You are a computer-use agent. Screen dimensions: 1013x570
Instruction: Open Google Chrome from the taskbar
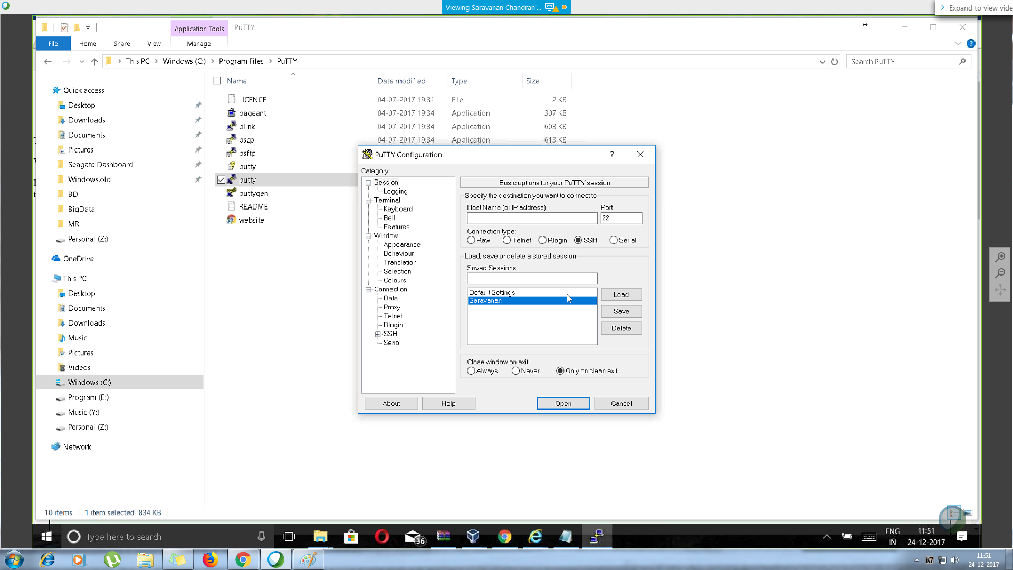pos(505,537)
